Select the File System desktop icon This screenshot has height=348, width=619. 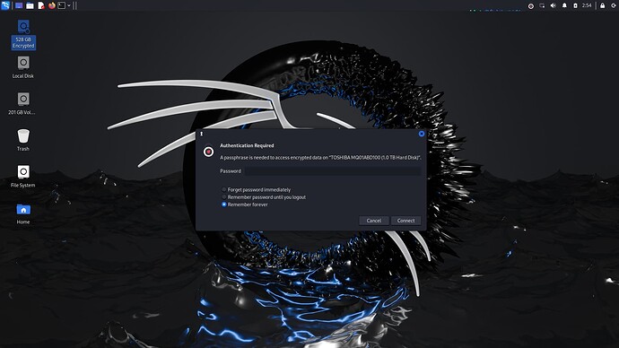(23, 176)
